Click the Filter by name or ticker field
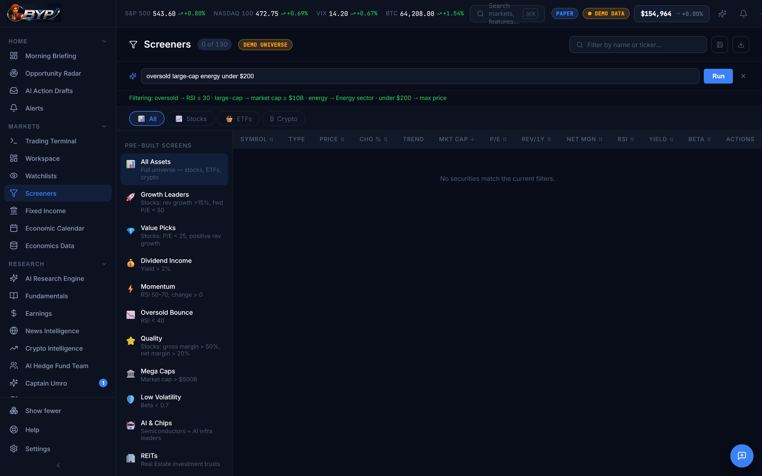Image resolution: width=762 pixels, height=476 pixels. click(x=638, y=45)
